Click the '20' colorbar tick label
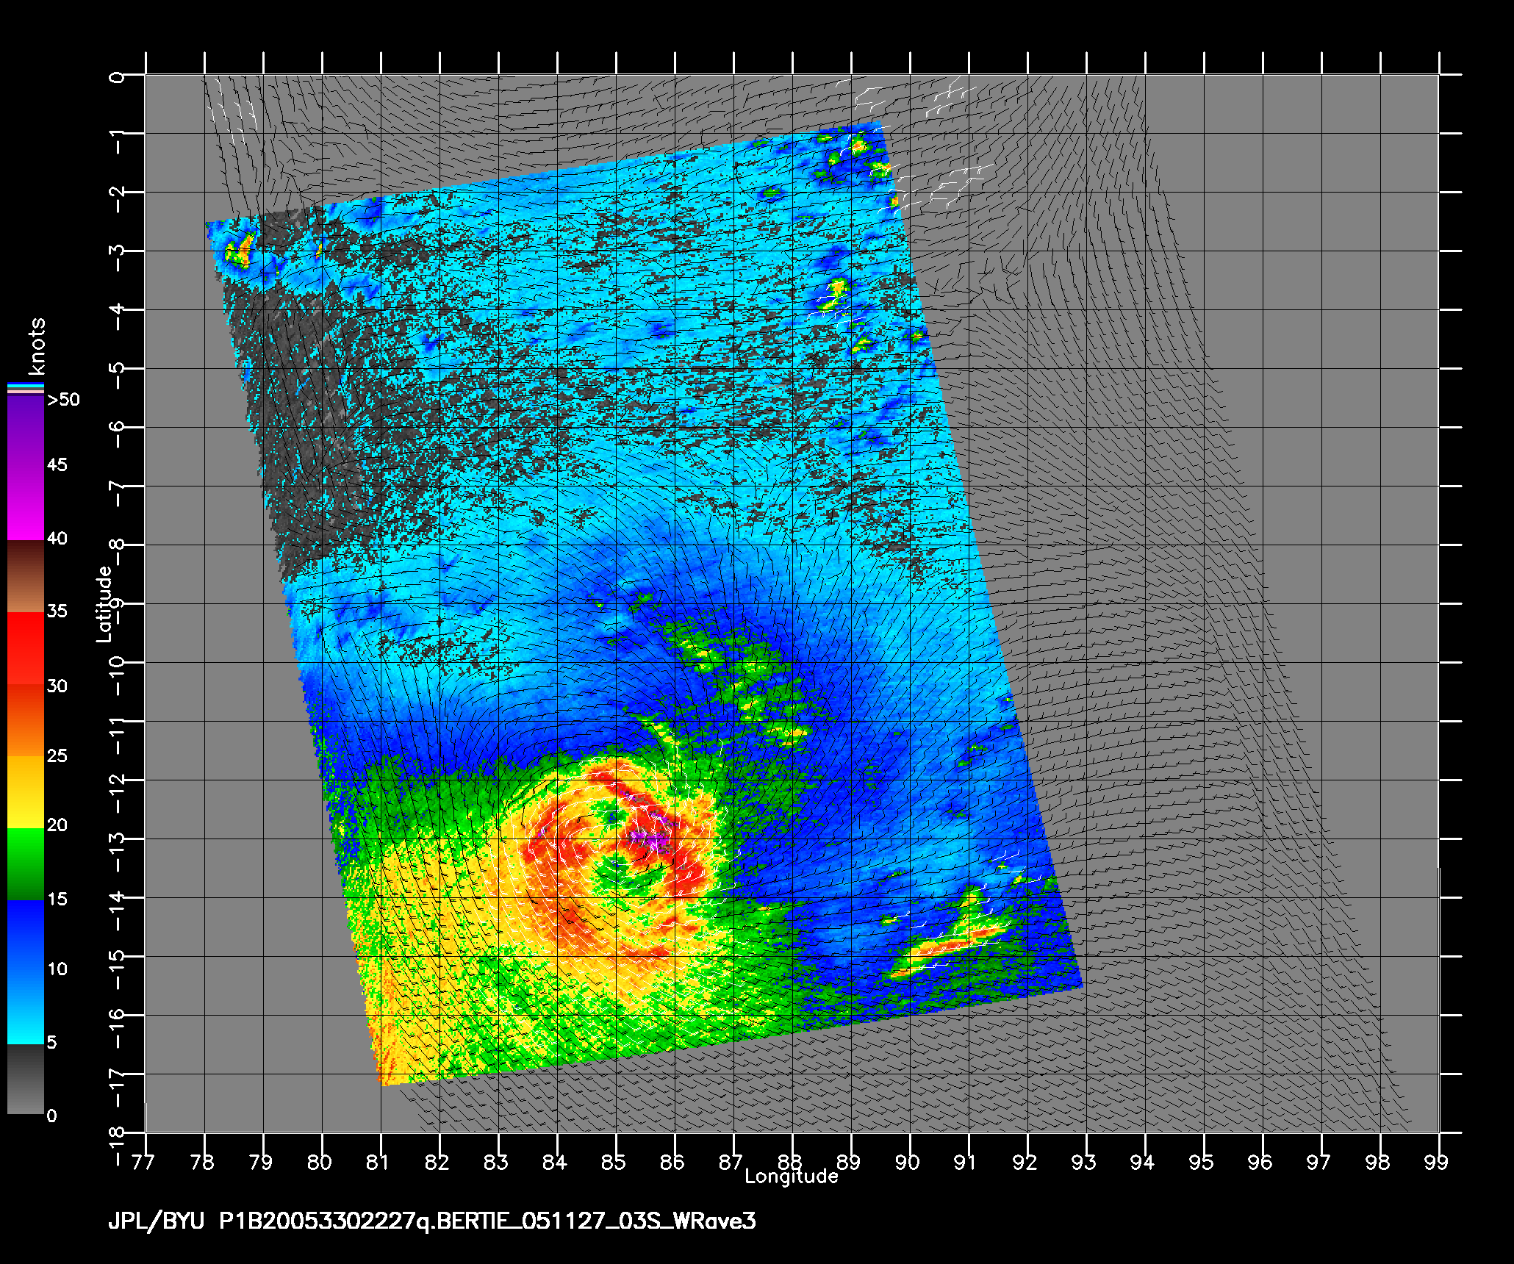 click(57, 825)
